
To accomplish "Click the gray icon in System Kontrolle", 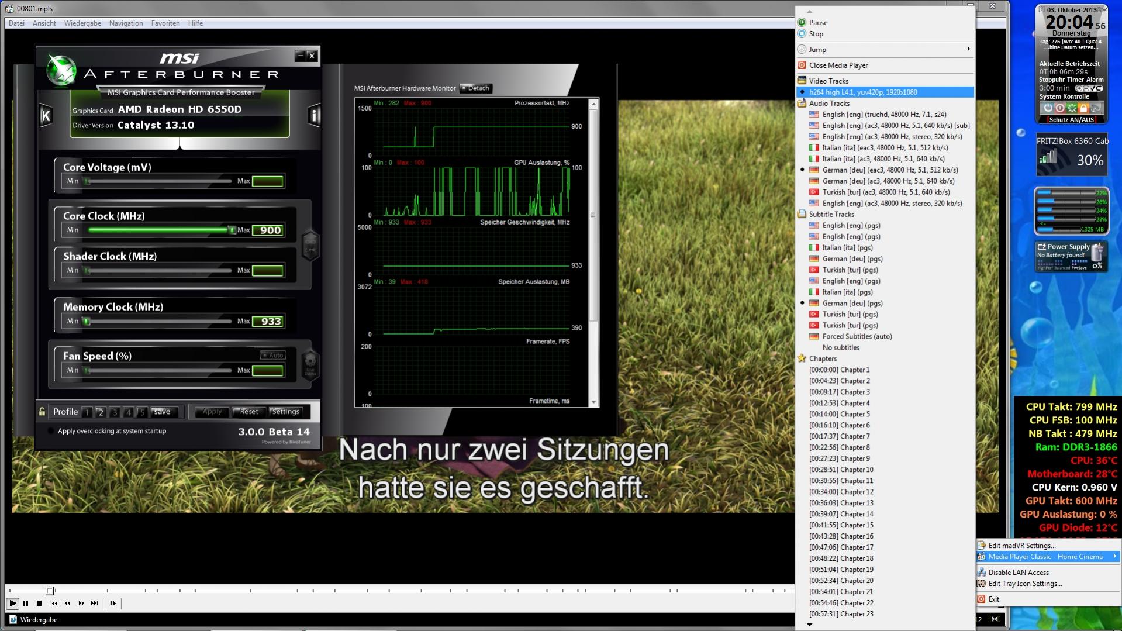I will pyautogui.click(x=1096, y=108).
